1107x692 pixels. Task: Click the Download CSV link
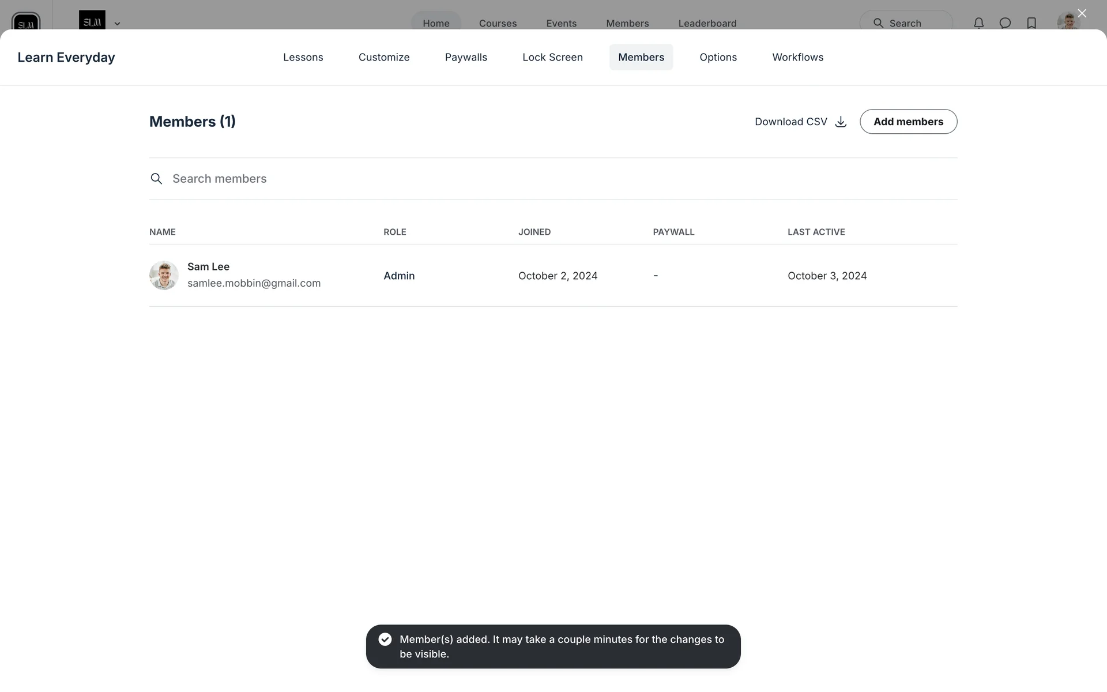point(790,122)
